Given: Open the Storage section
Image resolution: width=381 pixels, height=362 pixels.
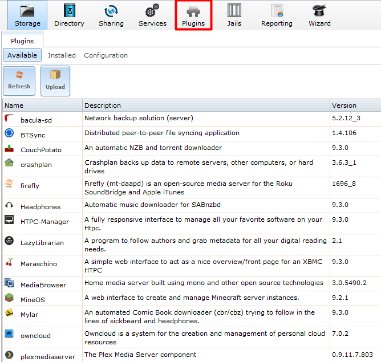Looking at the screenshot, I should [x=27, y=15].
